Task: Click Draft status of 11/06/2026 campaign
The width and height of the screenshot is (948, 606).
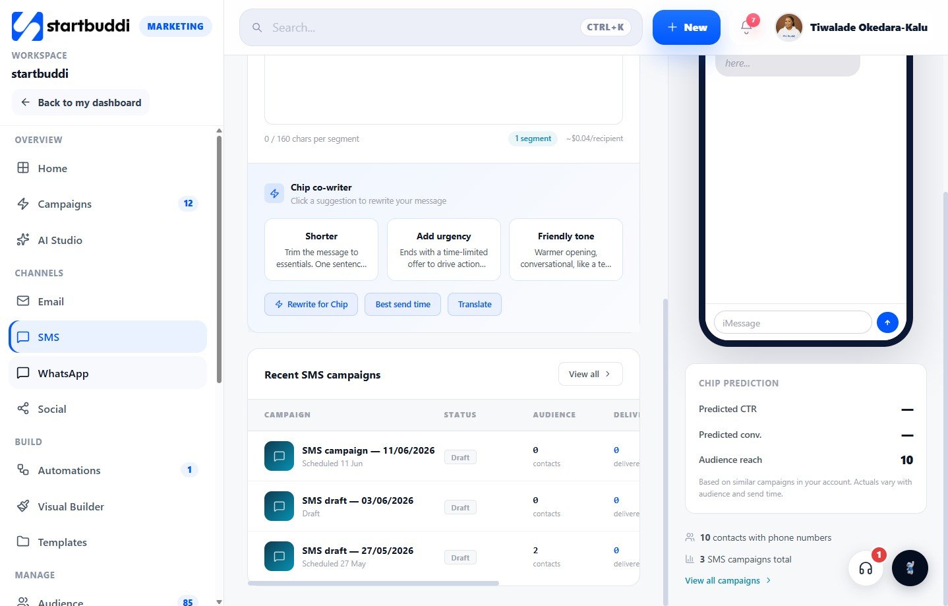Action: (460, 457)
